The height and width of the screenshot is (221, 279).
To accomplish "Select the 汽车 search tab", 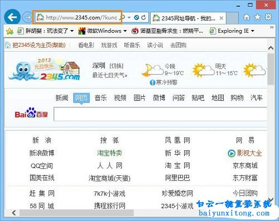I will pyautogui.click(x=256, y=98).
